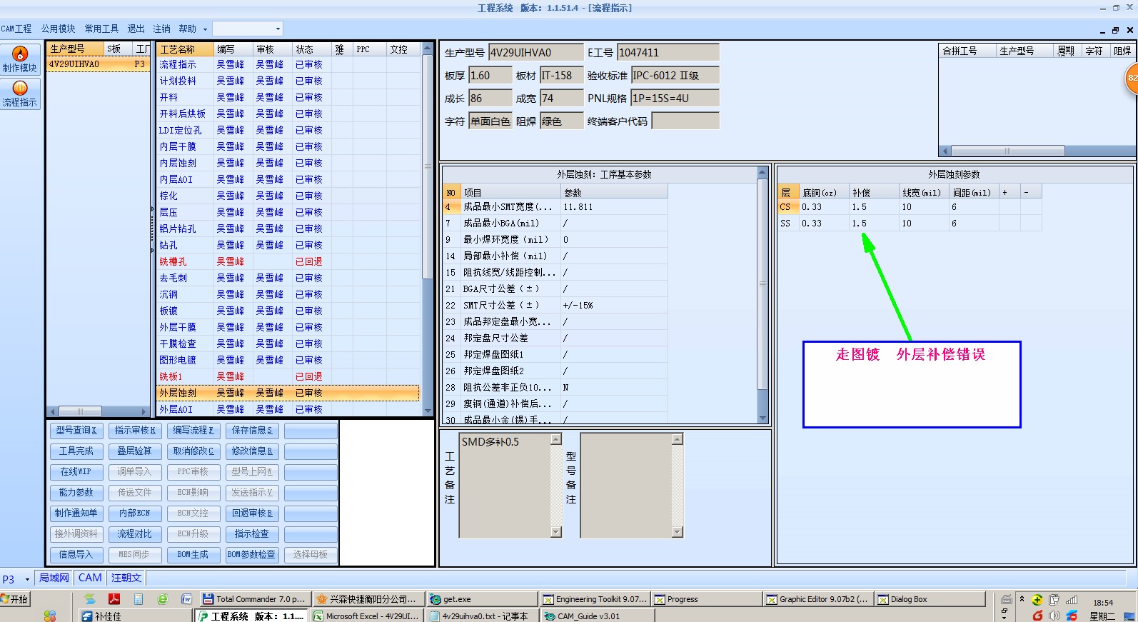Click the + column header in 外层蚀刻参数

[x=1009, y=192]
